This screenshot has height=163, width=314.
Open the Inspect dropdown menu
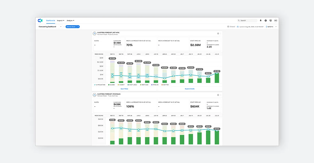coord(60,20)
